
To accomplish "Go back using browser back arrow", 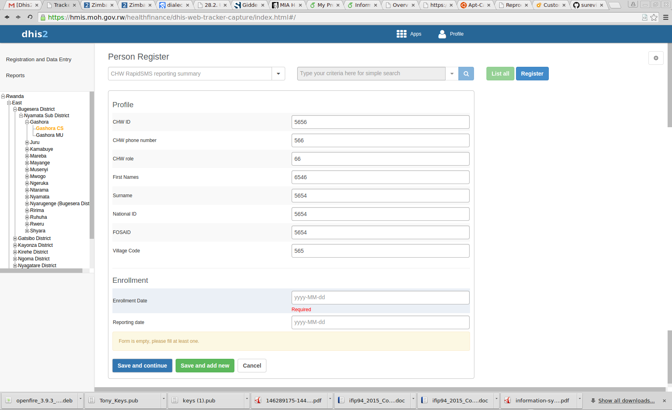I will (7, 17).
